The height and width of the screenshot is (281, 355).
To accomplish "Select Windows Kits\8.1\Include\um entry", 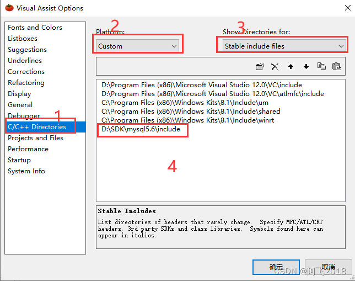I will pyautogui.click(x=185, y=103).
